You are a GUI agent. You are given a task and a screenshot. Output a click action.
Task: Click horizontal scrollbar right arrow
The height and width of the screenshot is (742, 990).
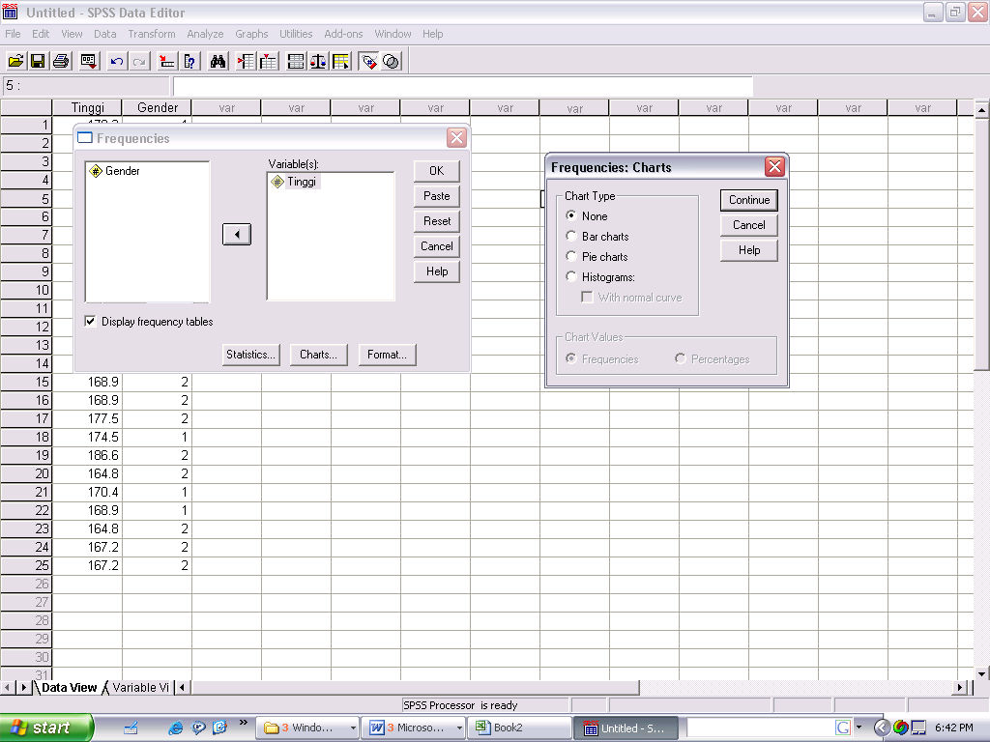[x=960, y=688]
